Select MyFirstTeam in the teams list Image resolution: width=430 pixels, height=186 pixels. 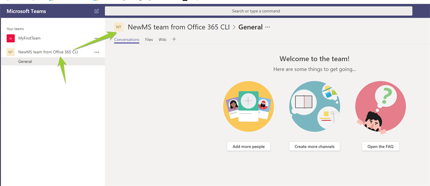[29, 38]
